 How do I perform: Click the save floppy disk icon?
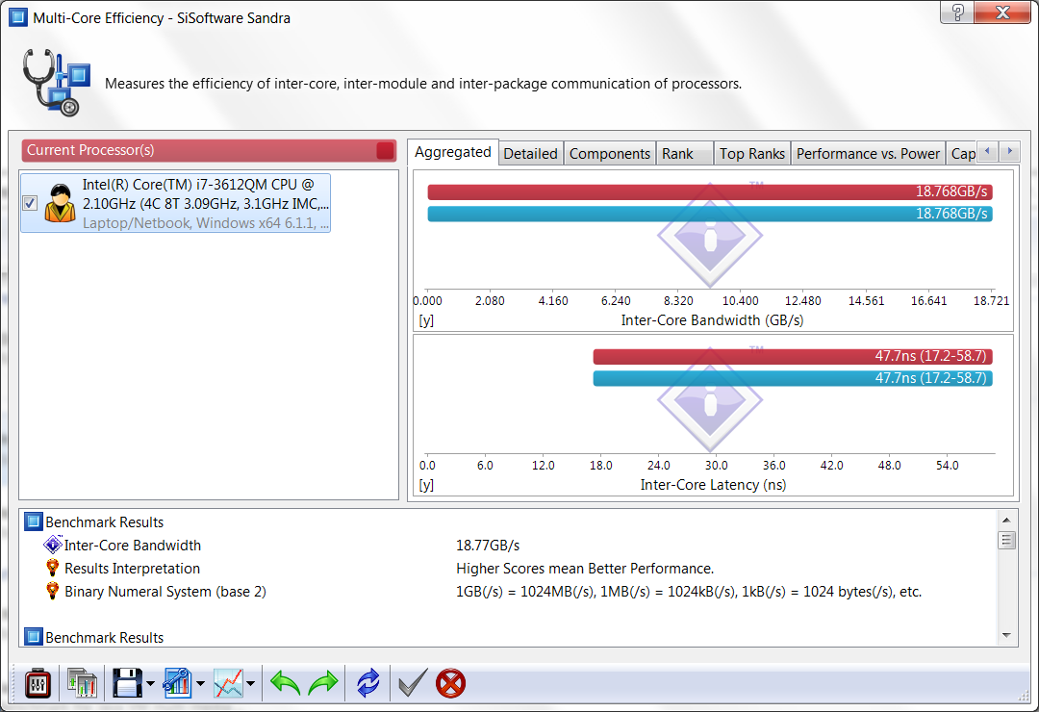coord(127,683)
